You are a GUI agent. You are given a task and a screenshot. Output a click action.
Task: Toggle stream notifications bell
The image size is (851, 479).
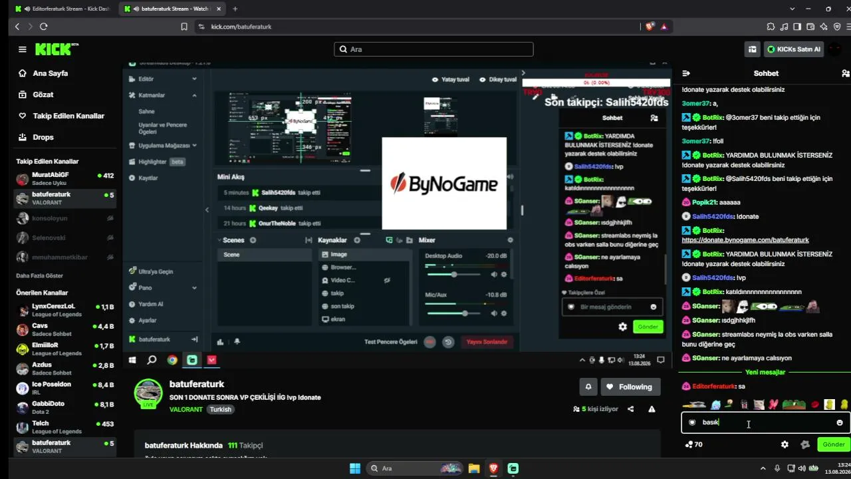tap(588, 387)
